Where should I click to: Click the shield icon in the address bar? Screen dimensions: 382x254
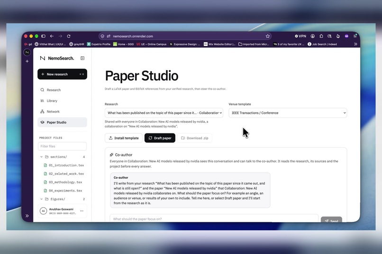pos(102,36)
